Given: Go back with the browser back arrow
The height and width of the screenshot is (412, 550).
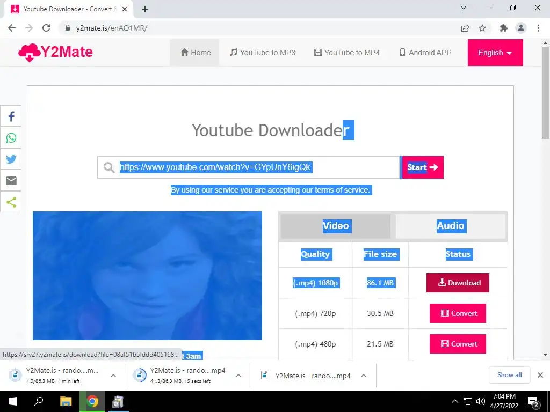Looking at the screenshot, I should pyautogui.click(x=12, y=28).
